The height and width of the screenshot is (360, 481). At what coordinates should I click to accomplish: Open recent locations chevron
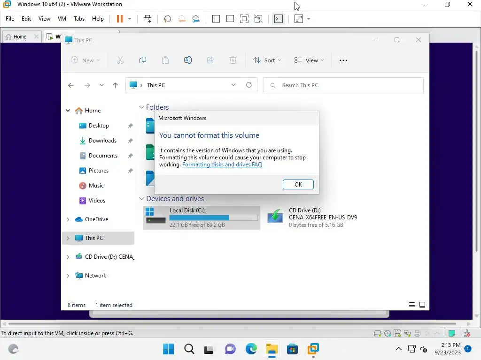(x=101, y=85)
